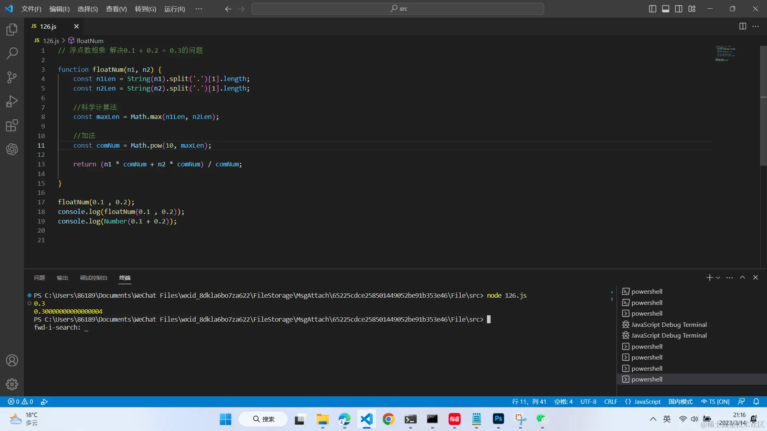Select the JavaScript Debug Terminal entry
The image size is (767, 431).
[669, 325]
